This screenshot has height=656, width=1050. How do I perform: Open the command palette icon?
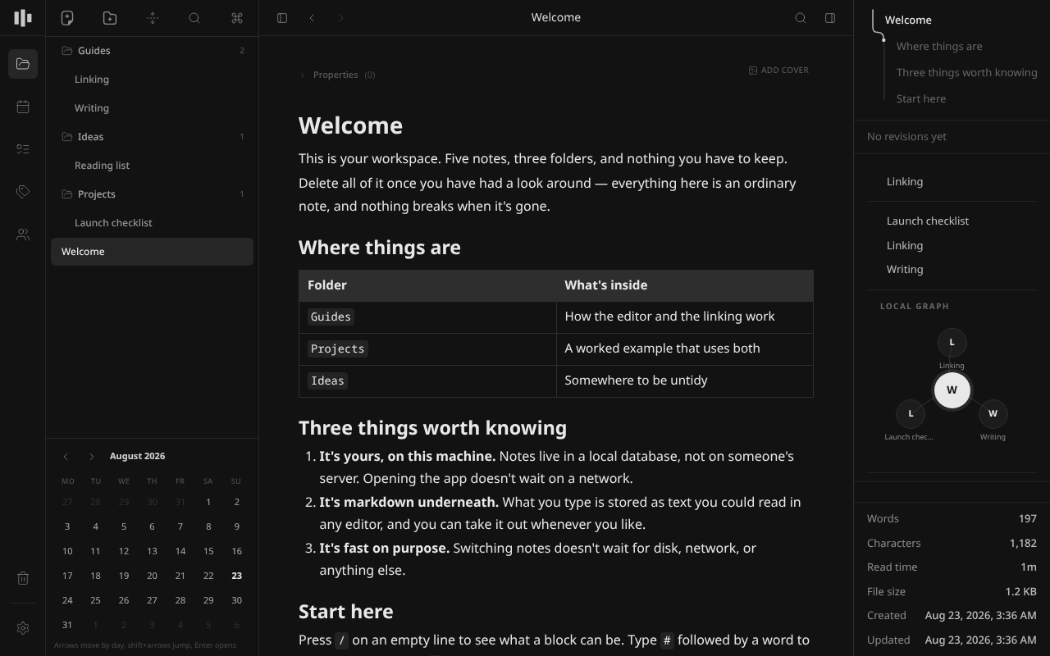[237, 18]
